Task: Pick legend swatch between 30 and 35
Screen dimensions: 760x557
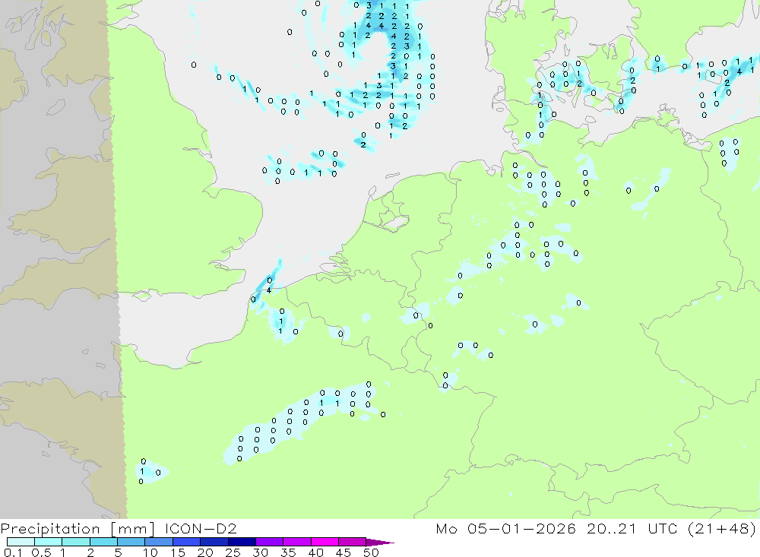Action: (270, 542)
